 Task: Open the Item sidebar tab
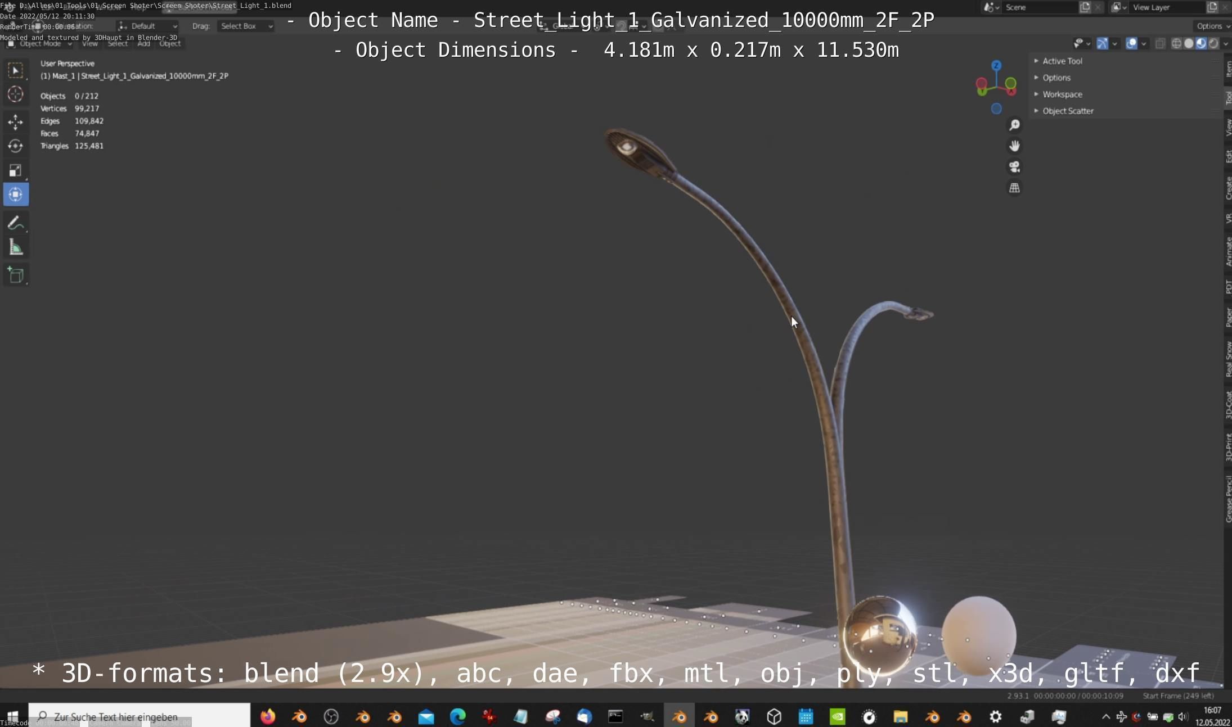pos(1228,69)
